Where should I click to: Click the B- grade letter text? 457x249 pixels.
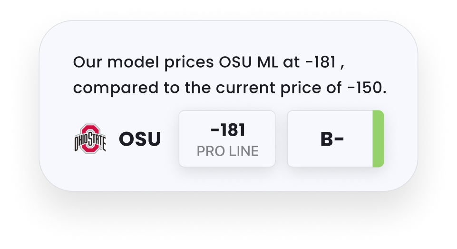(332, 139)
